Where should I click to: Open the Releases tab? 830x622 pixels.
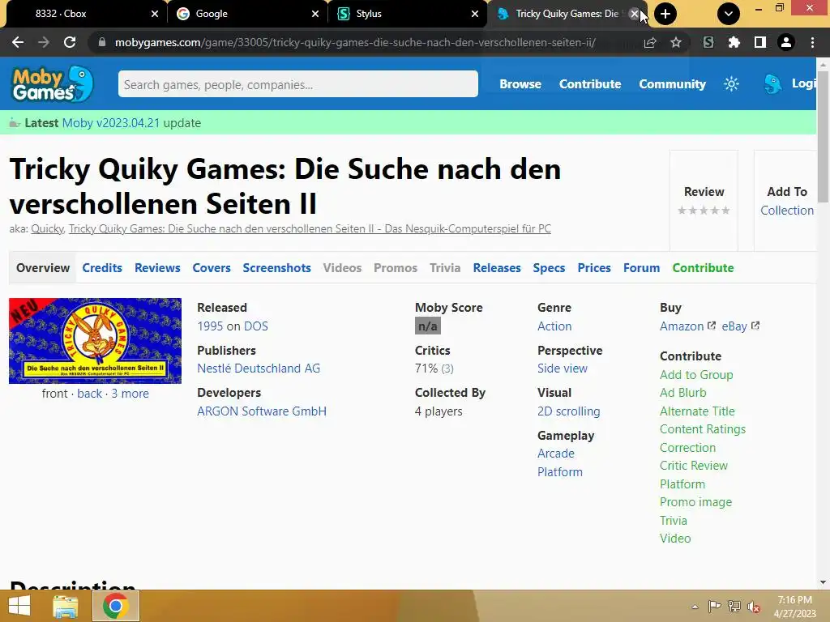497,267
